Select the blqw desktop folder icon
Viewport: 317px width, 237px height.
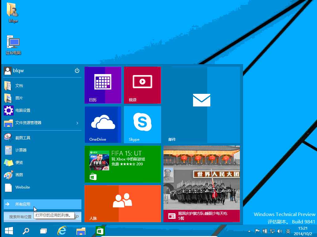coord(13,13)
